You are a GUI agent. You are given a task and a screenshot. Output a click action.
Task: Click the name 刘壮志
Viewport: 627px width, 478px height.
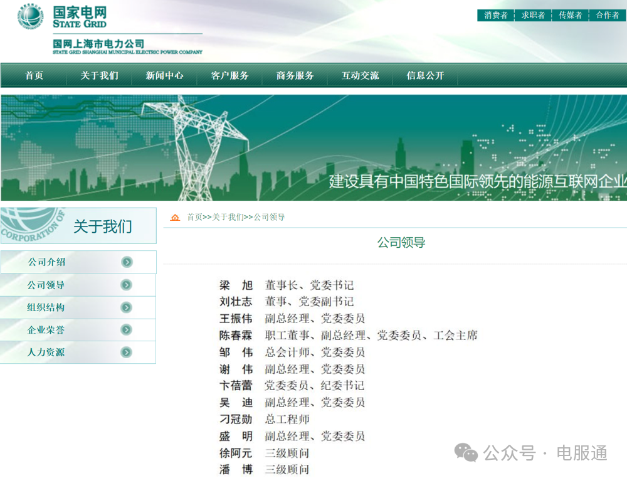point(236,302)
